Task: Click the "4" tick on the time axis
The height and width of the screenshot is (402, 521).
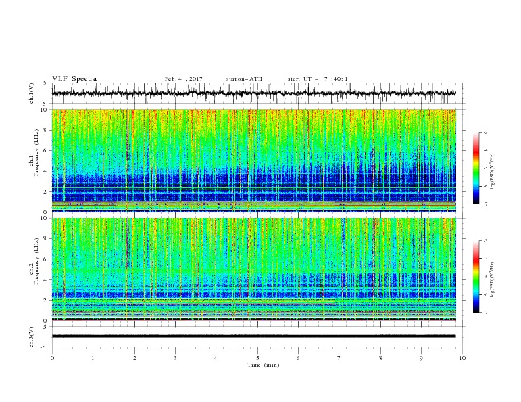Action: pos(216,358)
